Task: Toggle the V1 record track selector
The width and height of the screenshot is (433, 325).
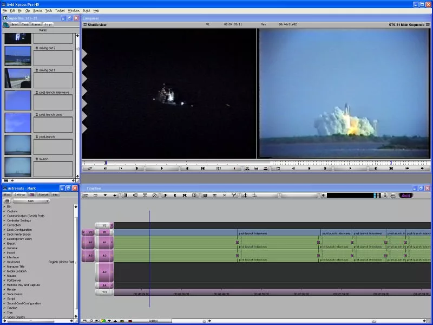Action: tap(104, 232)
